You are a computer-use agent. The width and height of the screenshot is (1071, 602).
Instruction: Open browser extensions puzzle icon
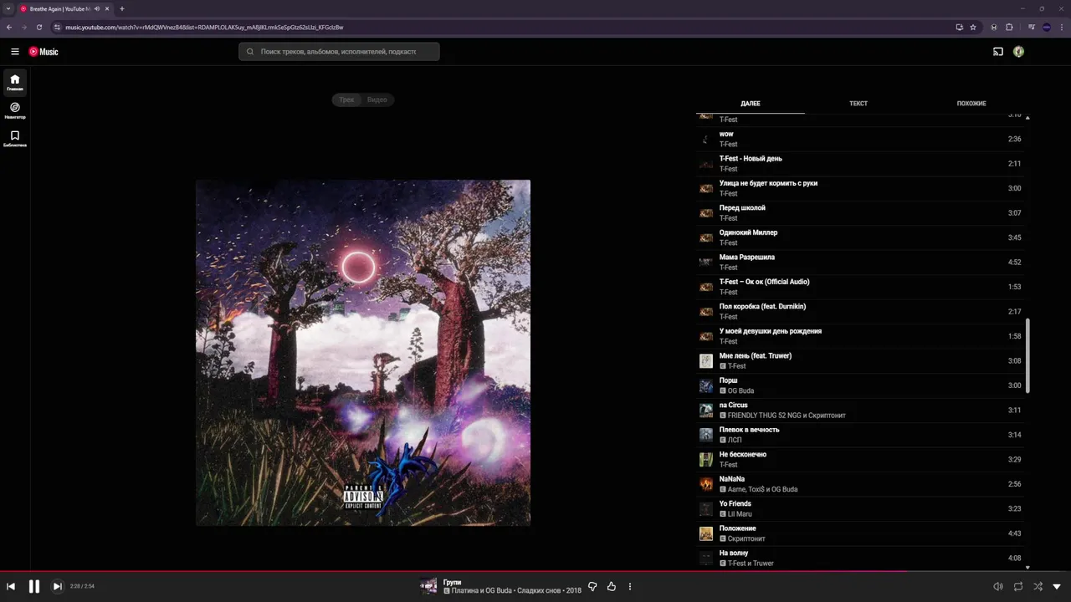tap(1009, 27)
